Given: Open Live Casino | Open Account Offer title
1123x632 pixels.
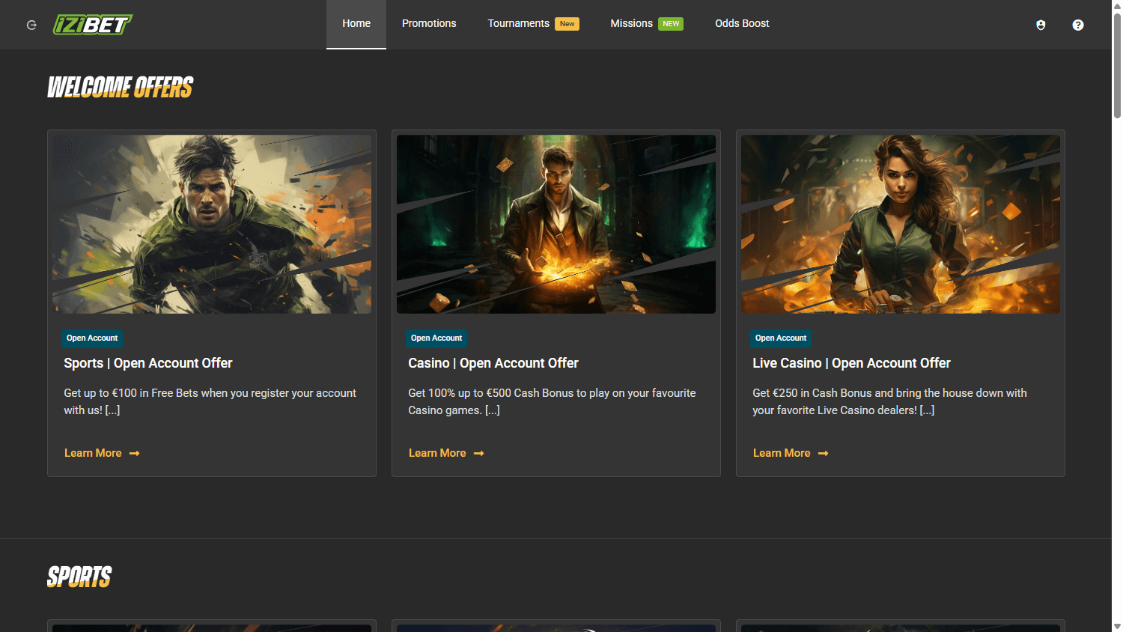Looking at the screenshot, I should click(x=851, y=363).
